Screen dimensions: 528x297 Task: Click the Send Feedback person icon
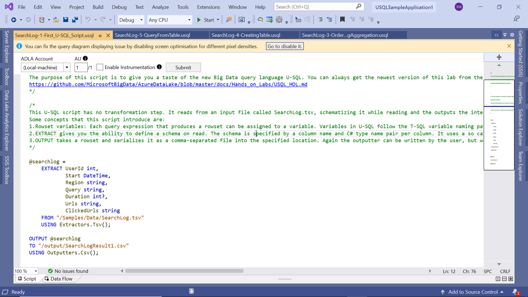[516, 19]
